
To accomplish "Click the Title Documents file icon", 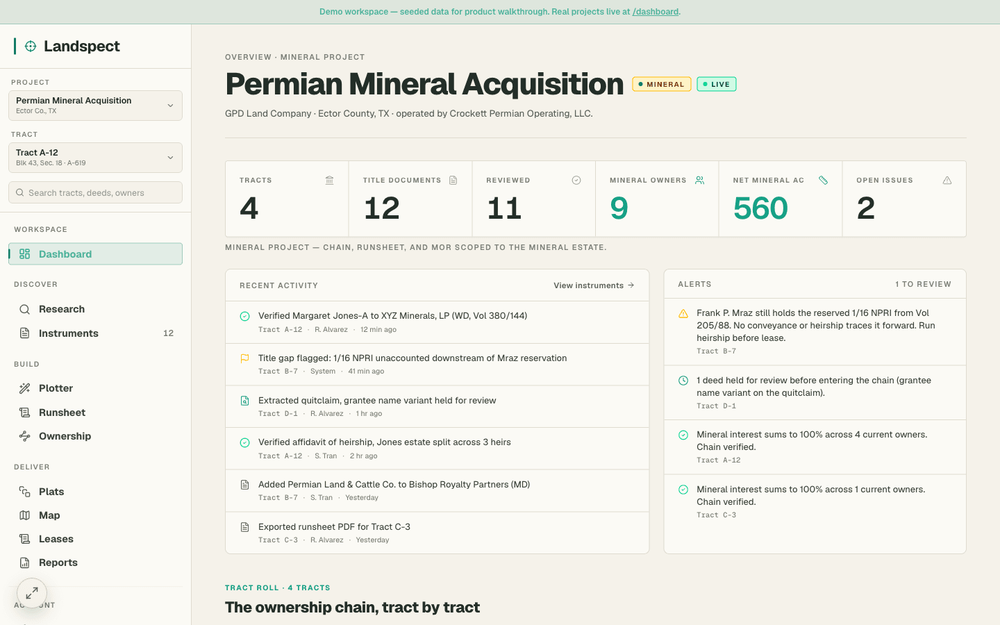I will pyautogui.click(x=453, y=181).
